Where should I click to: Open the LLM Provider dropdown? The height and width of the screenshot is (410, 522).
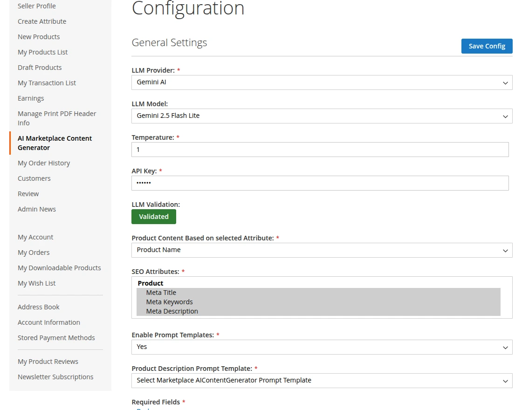(322, 82)
